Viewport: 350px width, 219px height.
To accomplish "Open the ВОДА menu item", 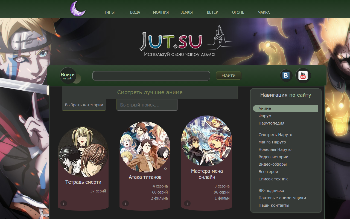I will tap(135, 12).
